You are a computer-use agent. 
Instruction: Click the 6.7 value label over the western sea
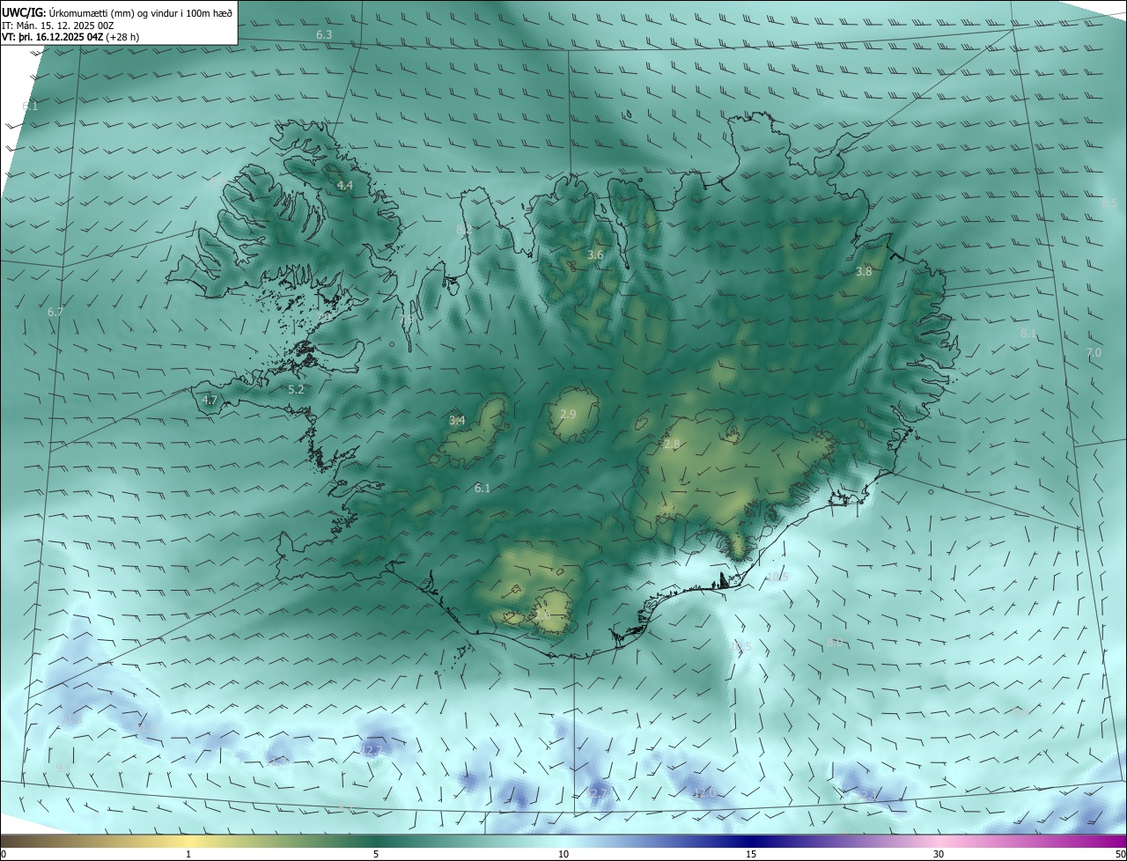[x=55, y=313]
